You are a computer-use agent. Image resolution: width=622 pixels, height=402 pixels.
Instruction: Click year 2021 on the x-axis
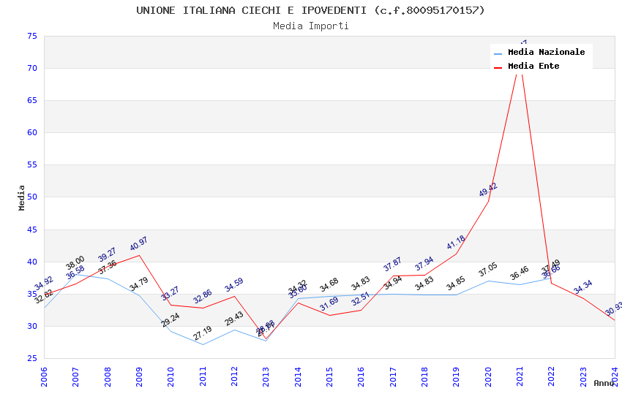pyautogui.click(x=520, y=376)
